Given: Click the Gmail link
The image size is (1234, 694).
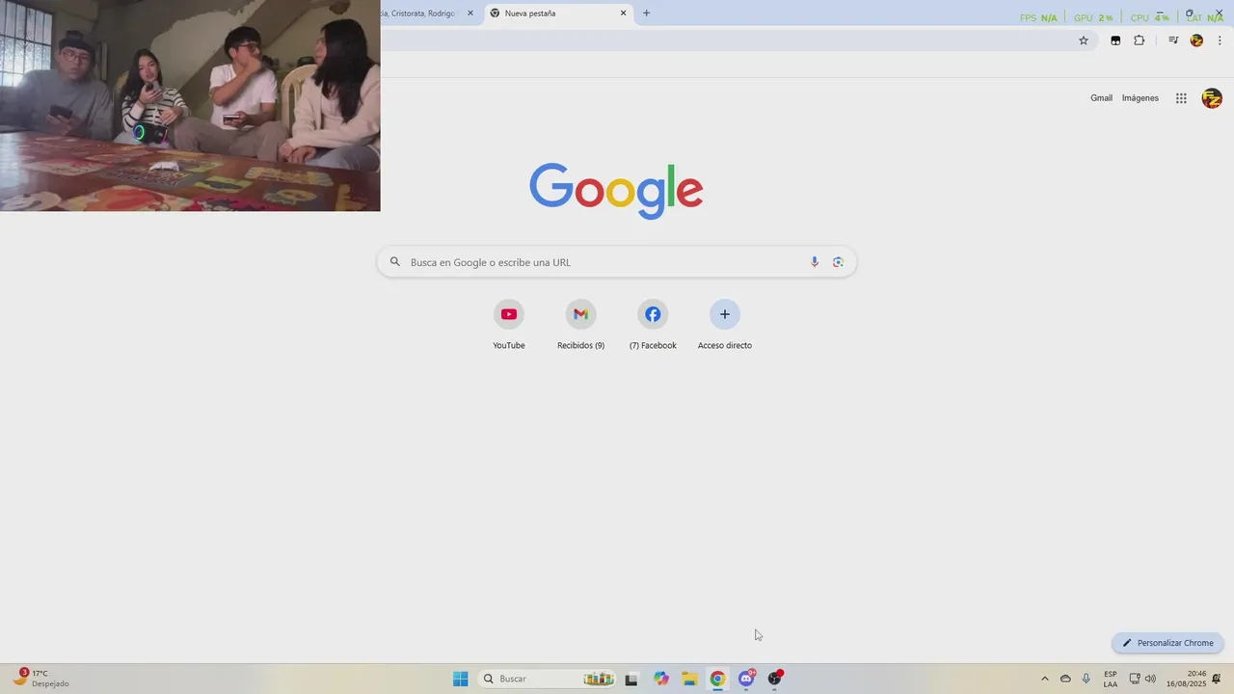Looking at the screenshot, I should [1101, 98].
